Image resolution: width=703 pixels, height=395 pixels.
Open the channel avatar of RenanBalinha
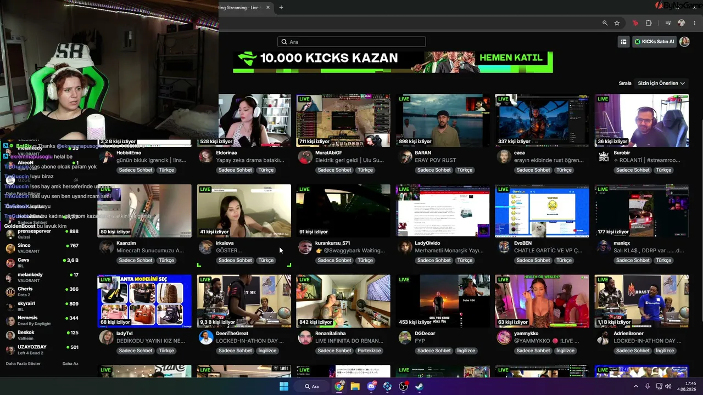click(305, 337)
